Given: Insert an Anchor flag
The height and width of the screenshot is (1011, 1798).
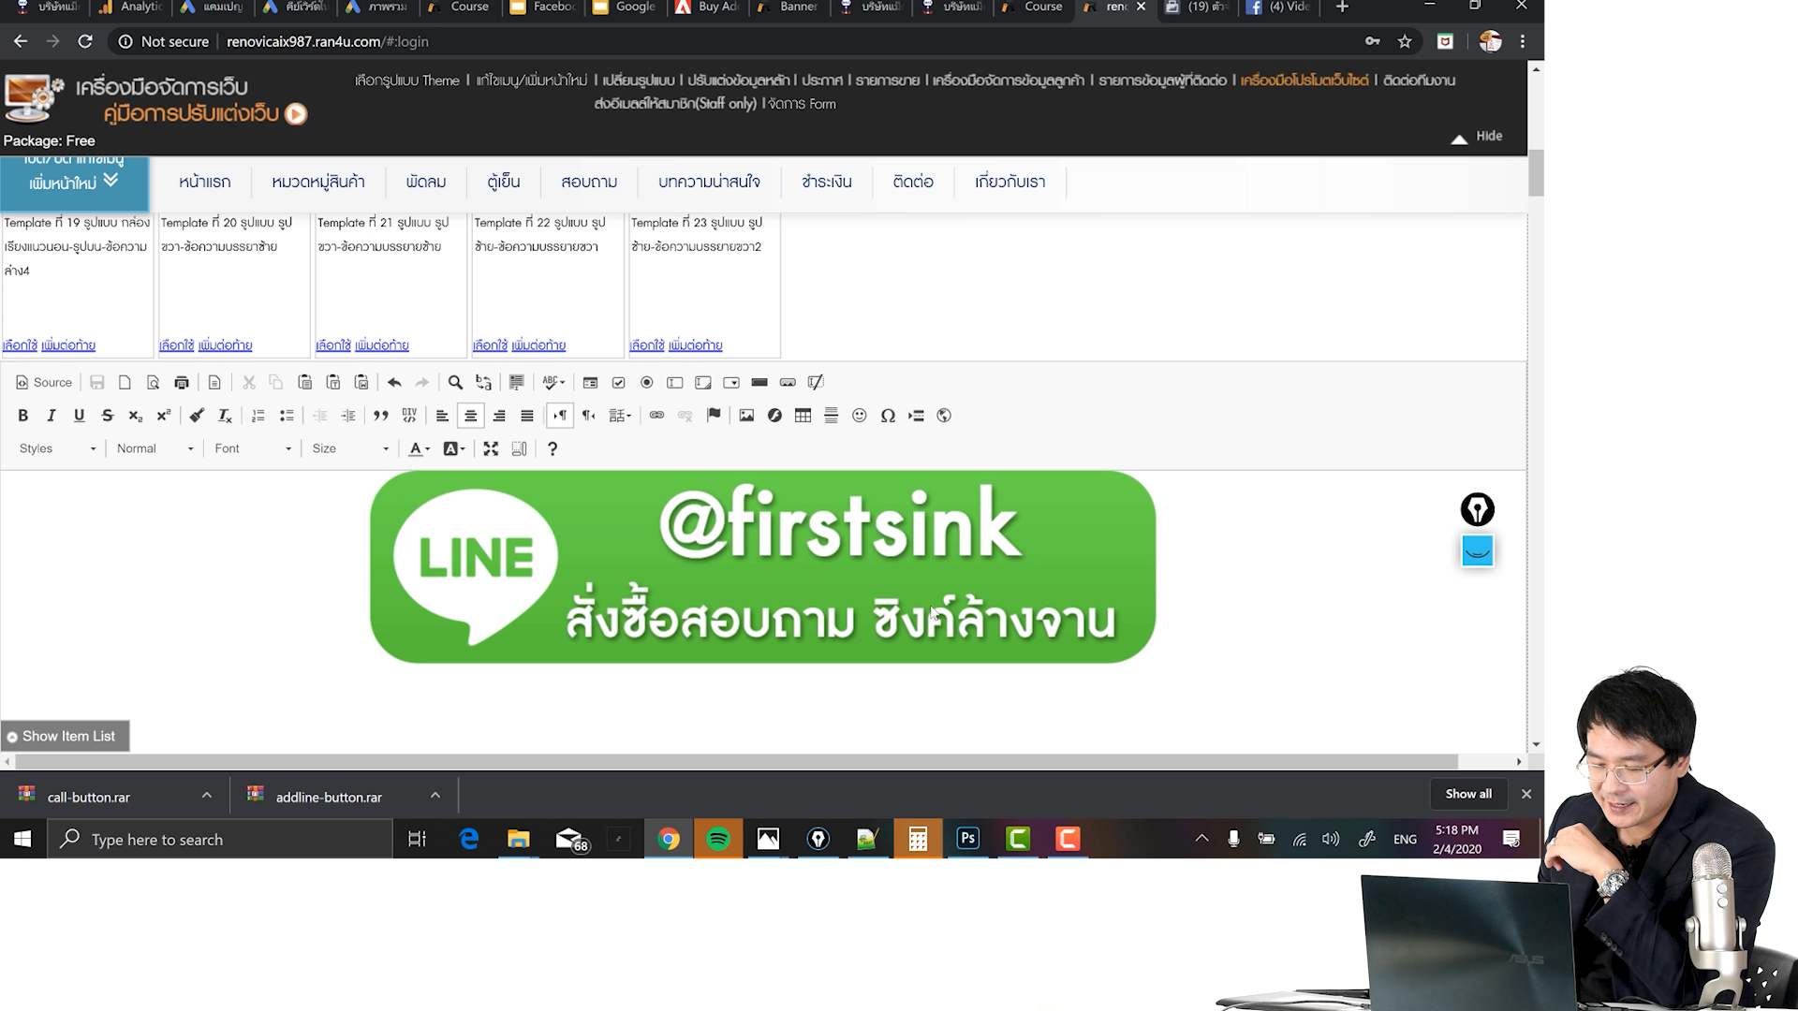Looking at the screenshot, I should pyautogui.click(x=714, y=416).
